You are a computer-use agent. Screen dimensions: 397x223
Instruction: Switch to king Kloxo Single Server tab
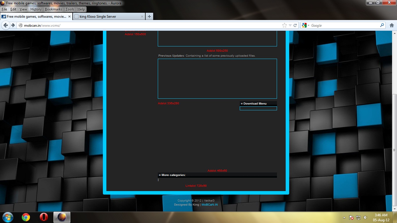pyautogui.click(x=108, y=17)
